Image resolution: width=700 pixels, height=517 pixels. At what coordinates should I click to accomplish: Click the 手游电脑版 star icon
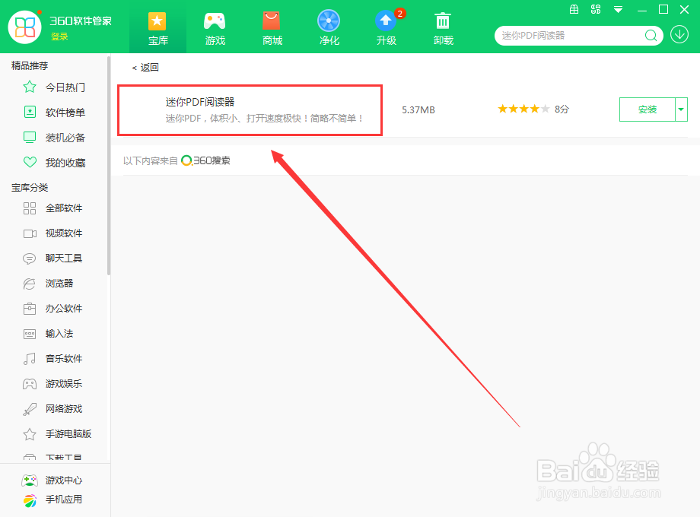(30, 434)
